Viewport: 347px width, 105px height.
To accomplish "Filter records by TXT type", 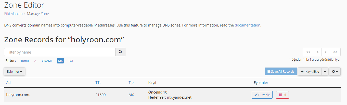I will 71,61.
